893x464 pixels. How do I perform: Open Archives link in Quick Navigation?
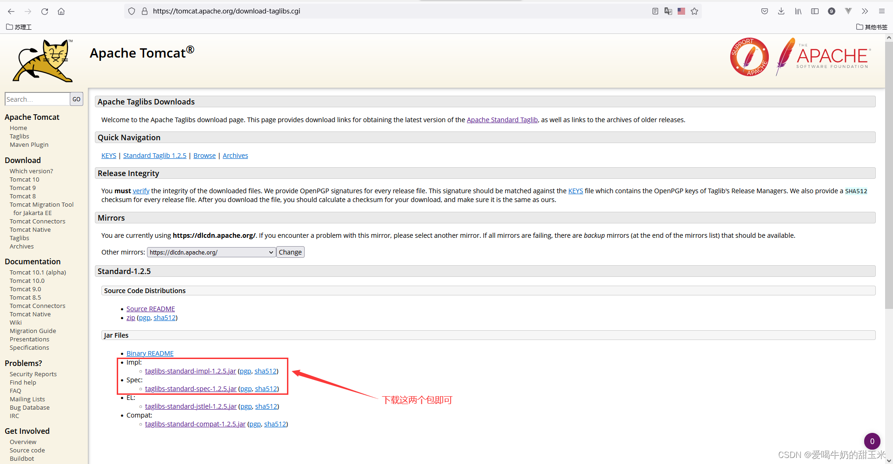(235, 156)
